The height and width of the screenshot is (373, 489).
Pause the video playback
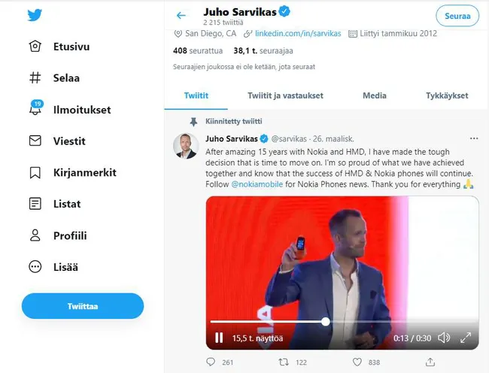219,338
